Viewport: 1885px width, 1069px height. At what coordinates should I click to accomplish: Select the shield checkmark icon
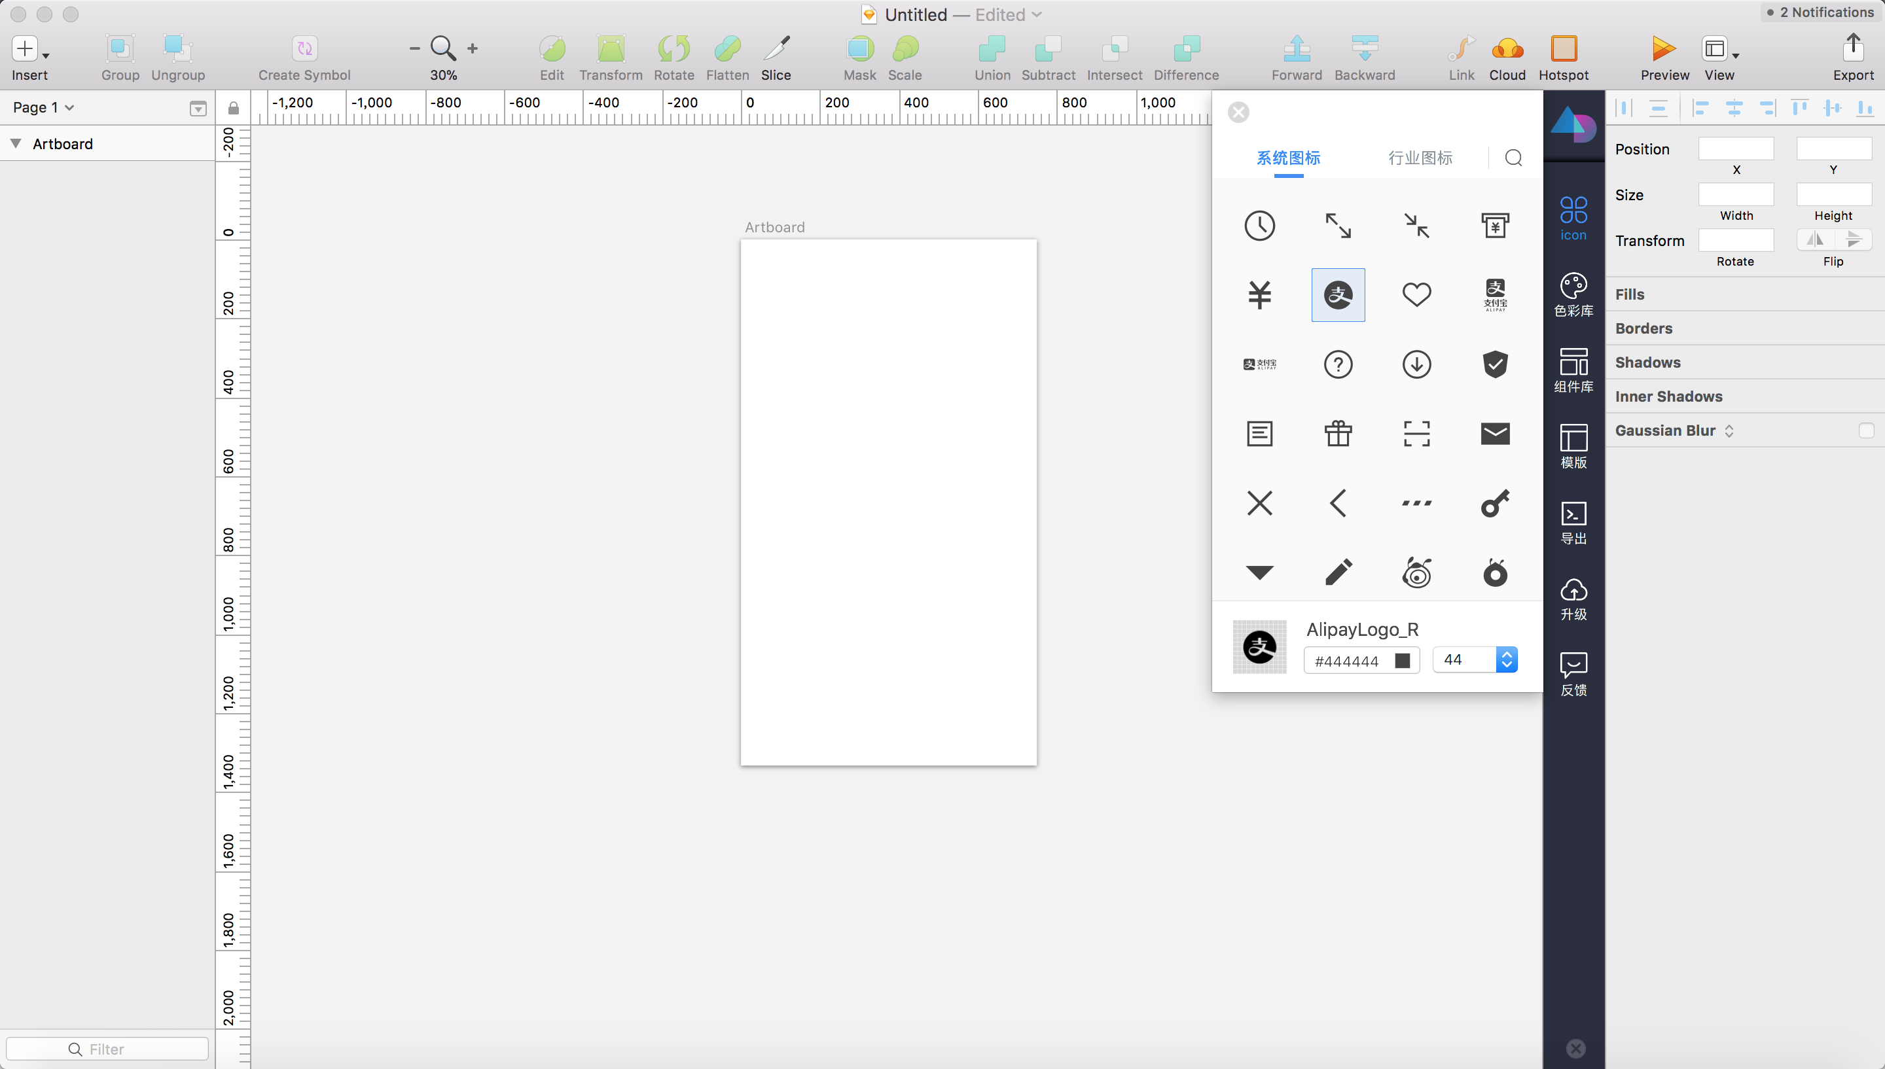coord(1495,364)
